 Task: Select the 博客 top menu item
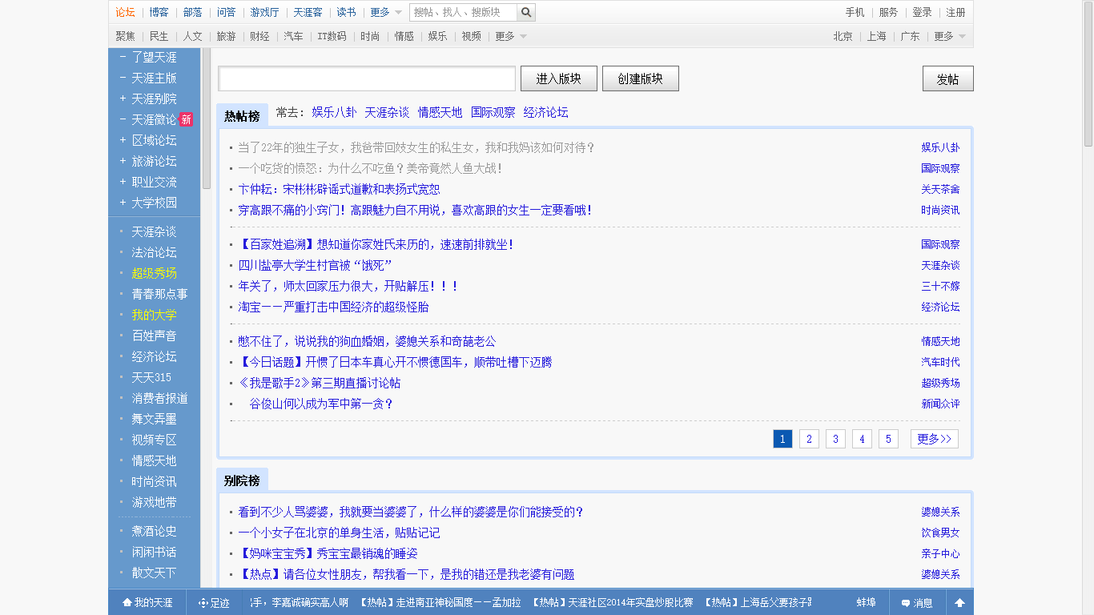[x=159, y=13]
